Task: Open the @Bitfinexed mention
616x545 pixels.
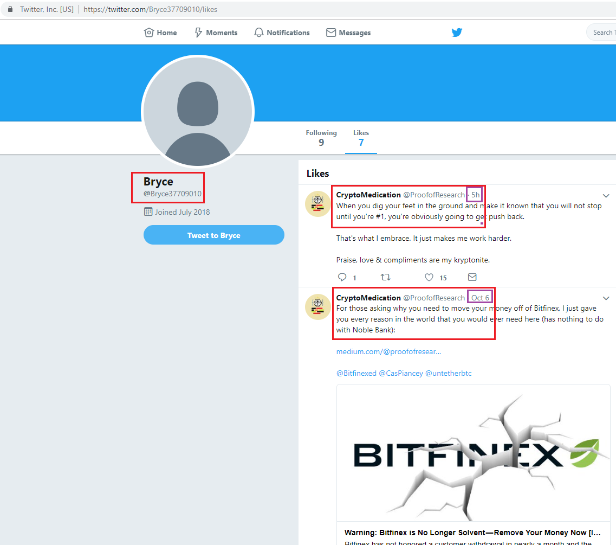Action: click(x=356, y=373)
